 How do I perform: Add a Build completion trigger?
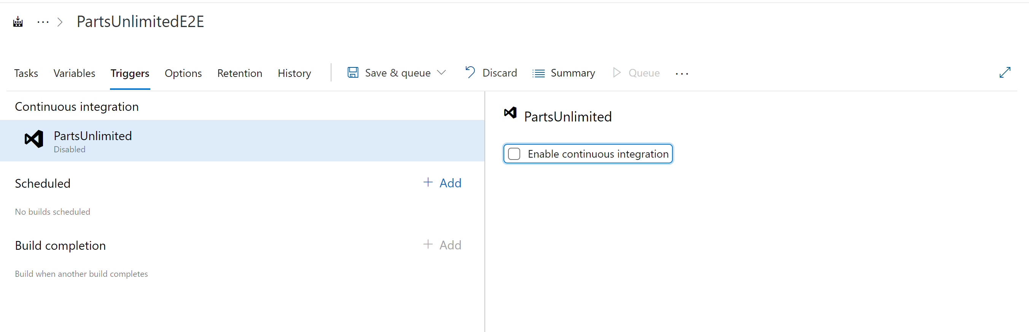(x=442, y=245)
